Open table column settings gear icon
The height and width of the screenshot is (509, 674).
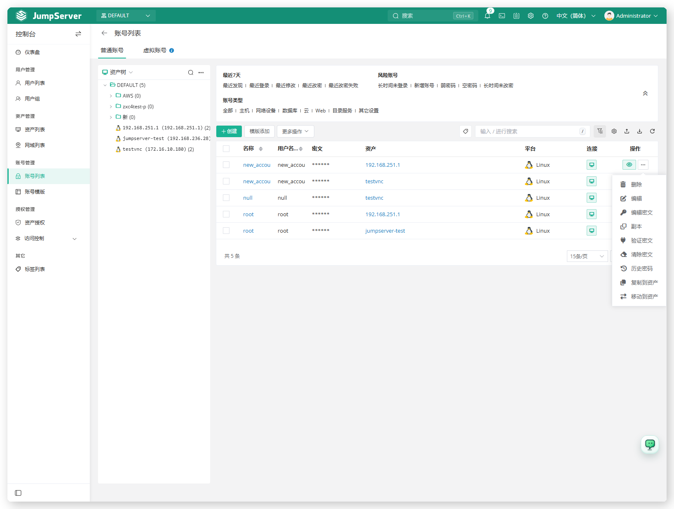pos(614,131)
